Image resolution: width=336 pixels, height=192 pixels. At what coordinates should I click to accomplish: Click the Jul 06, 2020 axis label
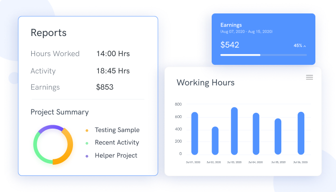coord(300,162)
